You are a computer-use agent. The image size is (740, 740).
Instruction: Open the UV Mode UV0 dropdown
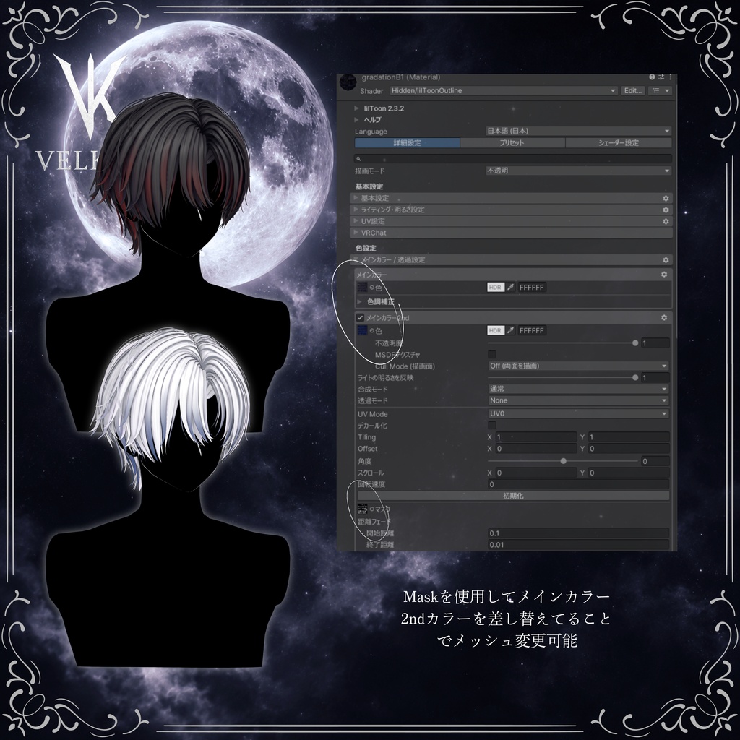(x=579, y=414)
